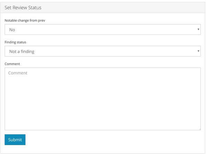
Task: Click the arrow on the Finding status dropdown
Action: (x=198, y=51)
